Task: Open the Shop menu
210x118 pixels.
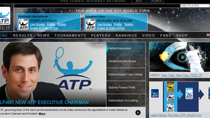Action: (x=182, y=35)
